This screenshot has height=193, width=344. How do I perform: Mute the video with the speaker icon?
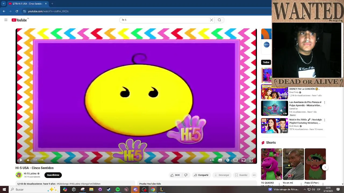(28, 160)
